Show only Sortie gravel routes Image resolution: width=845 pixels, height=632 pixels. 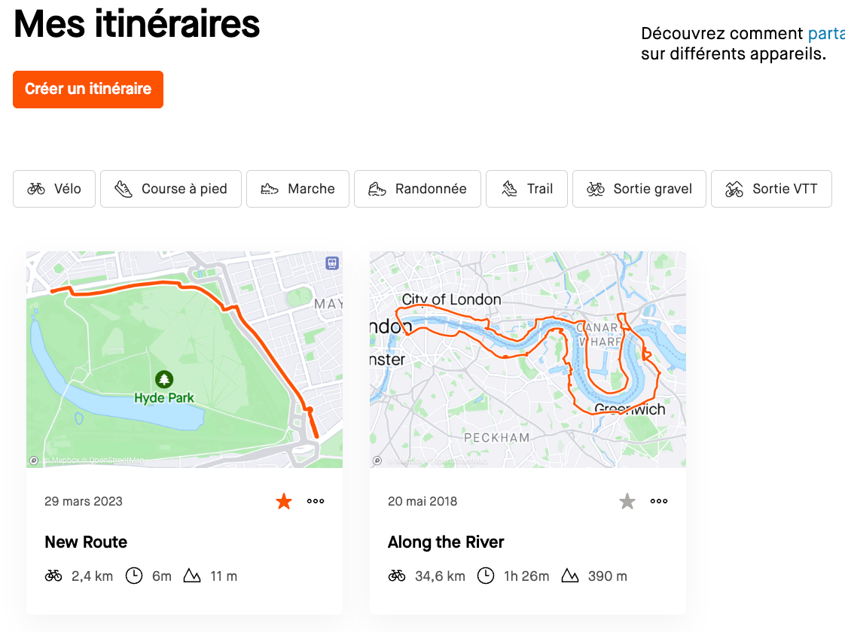[639, 189]
